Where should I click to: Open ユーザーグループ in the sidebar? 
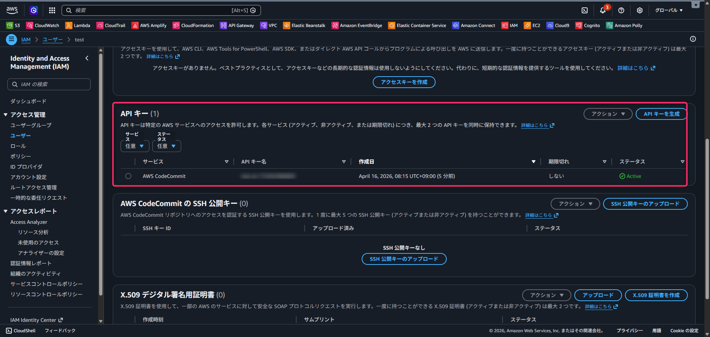click(31, 125)
